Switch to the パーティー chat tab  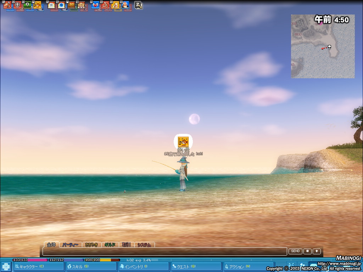click(70, 245)
